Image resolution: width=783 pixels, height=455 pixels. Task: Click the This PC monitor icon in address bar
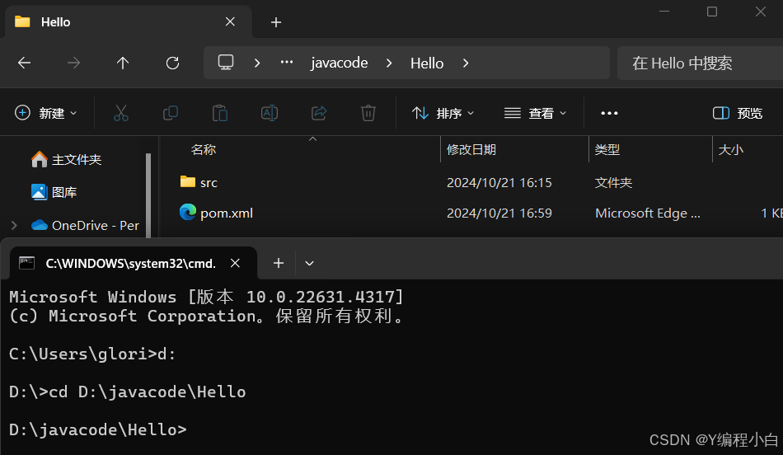tap(226, 63)
